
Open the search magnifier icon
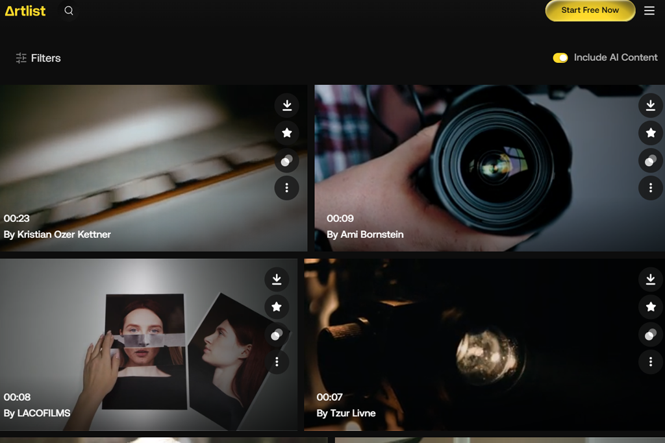coord(69,10)
